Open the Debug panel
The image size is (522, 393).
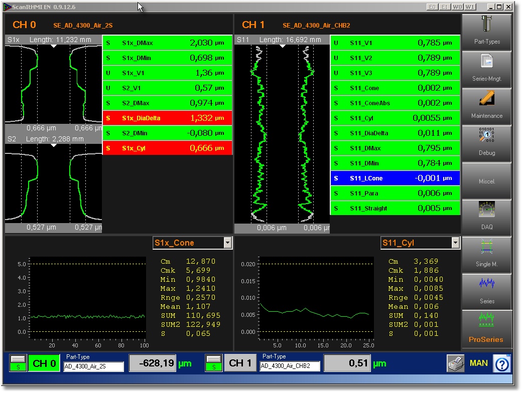486,143
